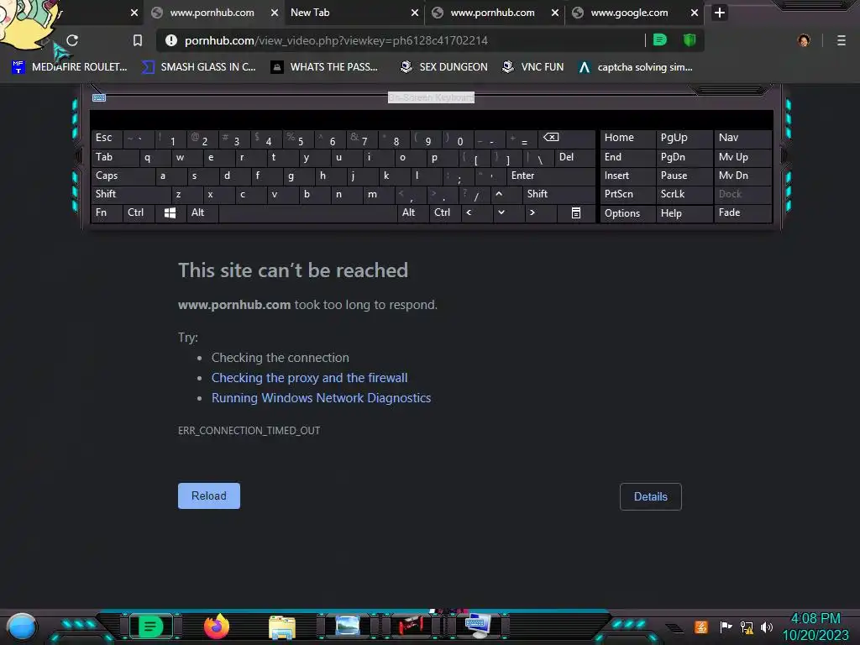Open the browser hamburger menu

[x=842, y=40]
